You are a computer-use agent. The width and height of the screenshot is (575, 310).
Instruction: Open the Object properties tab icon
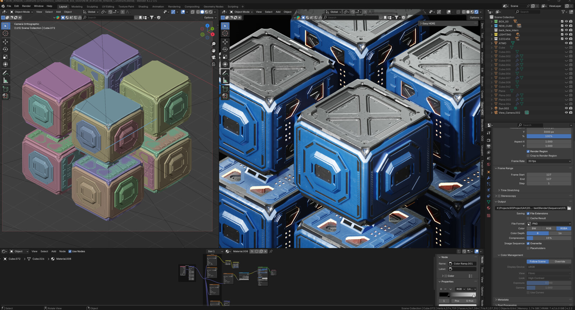pyautogui.click(x=489, y=172)
